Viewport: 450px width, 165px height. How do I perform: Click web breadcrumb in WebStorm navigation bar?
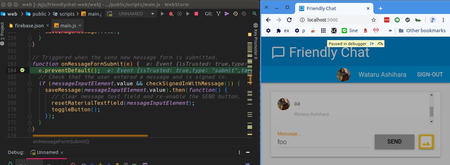(9, 14)
